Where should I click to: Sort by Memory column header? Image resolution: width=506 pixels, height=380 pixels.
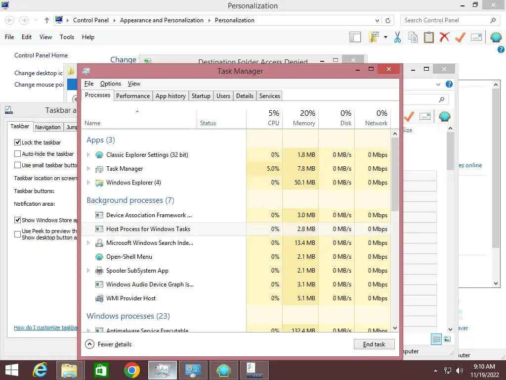point(300,118)
